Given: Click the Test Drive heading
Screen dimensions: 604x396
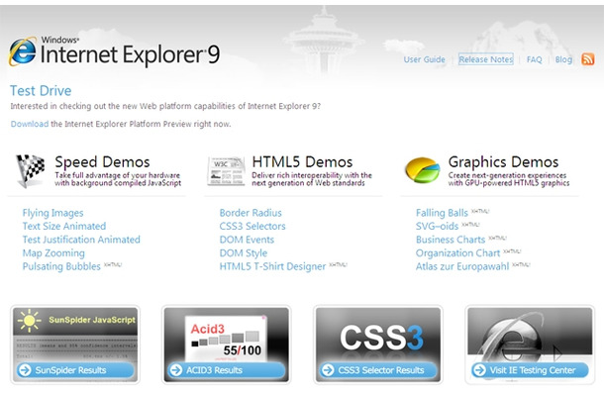Looking at the screenshot, I should (x=41, y=91).
